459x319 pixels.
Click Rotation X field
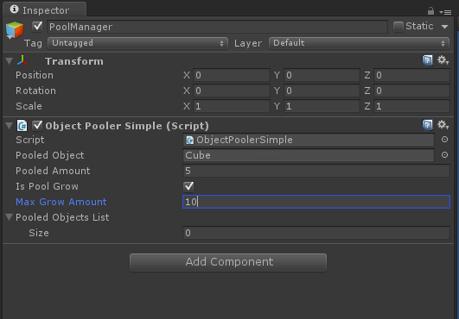[x=232, y=91]
